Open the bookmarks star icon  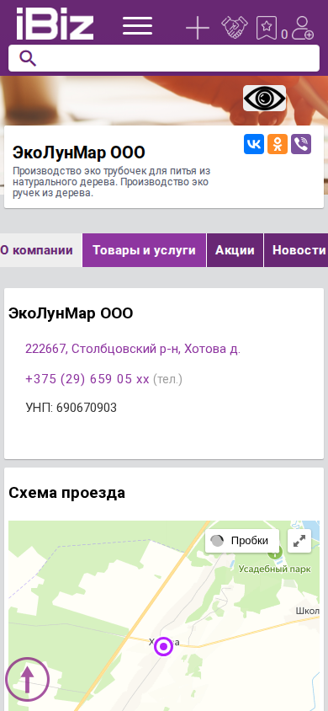point(266,28)
